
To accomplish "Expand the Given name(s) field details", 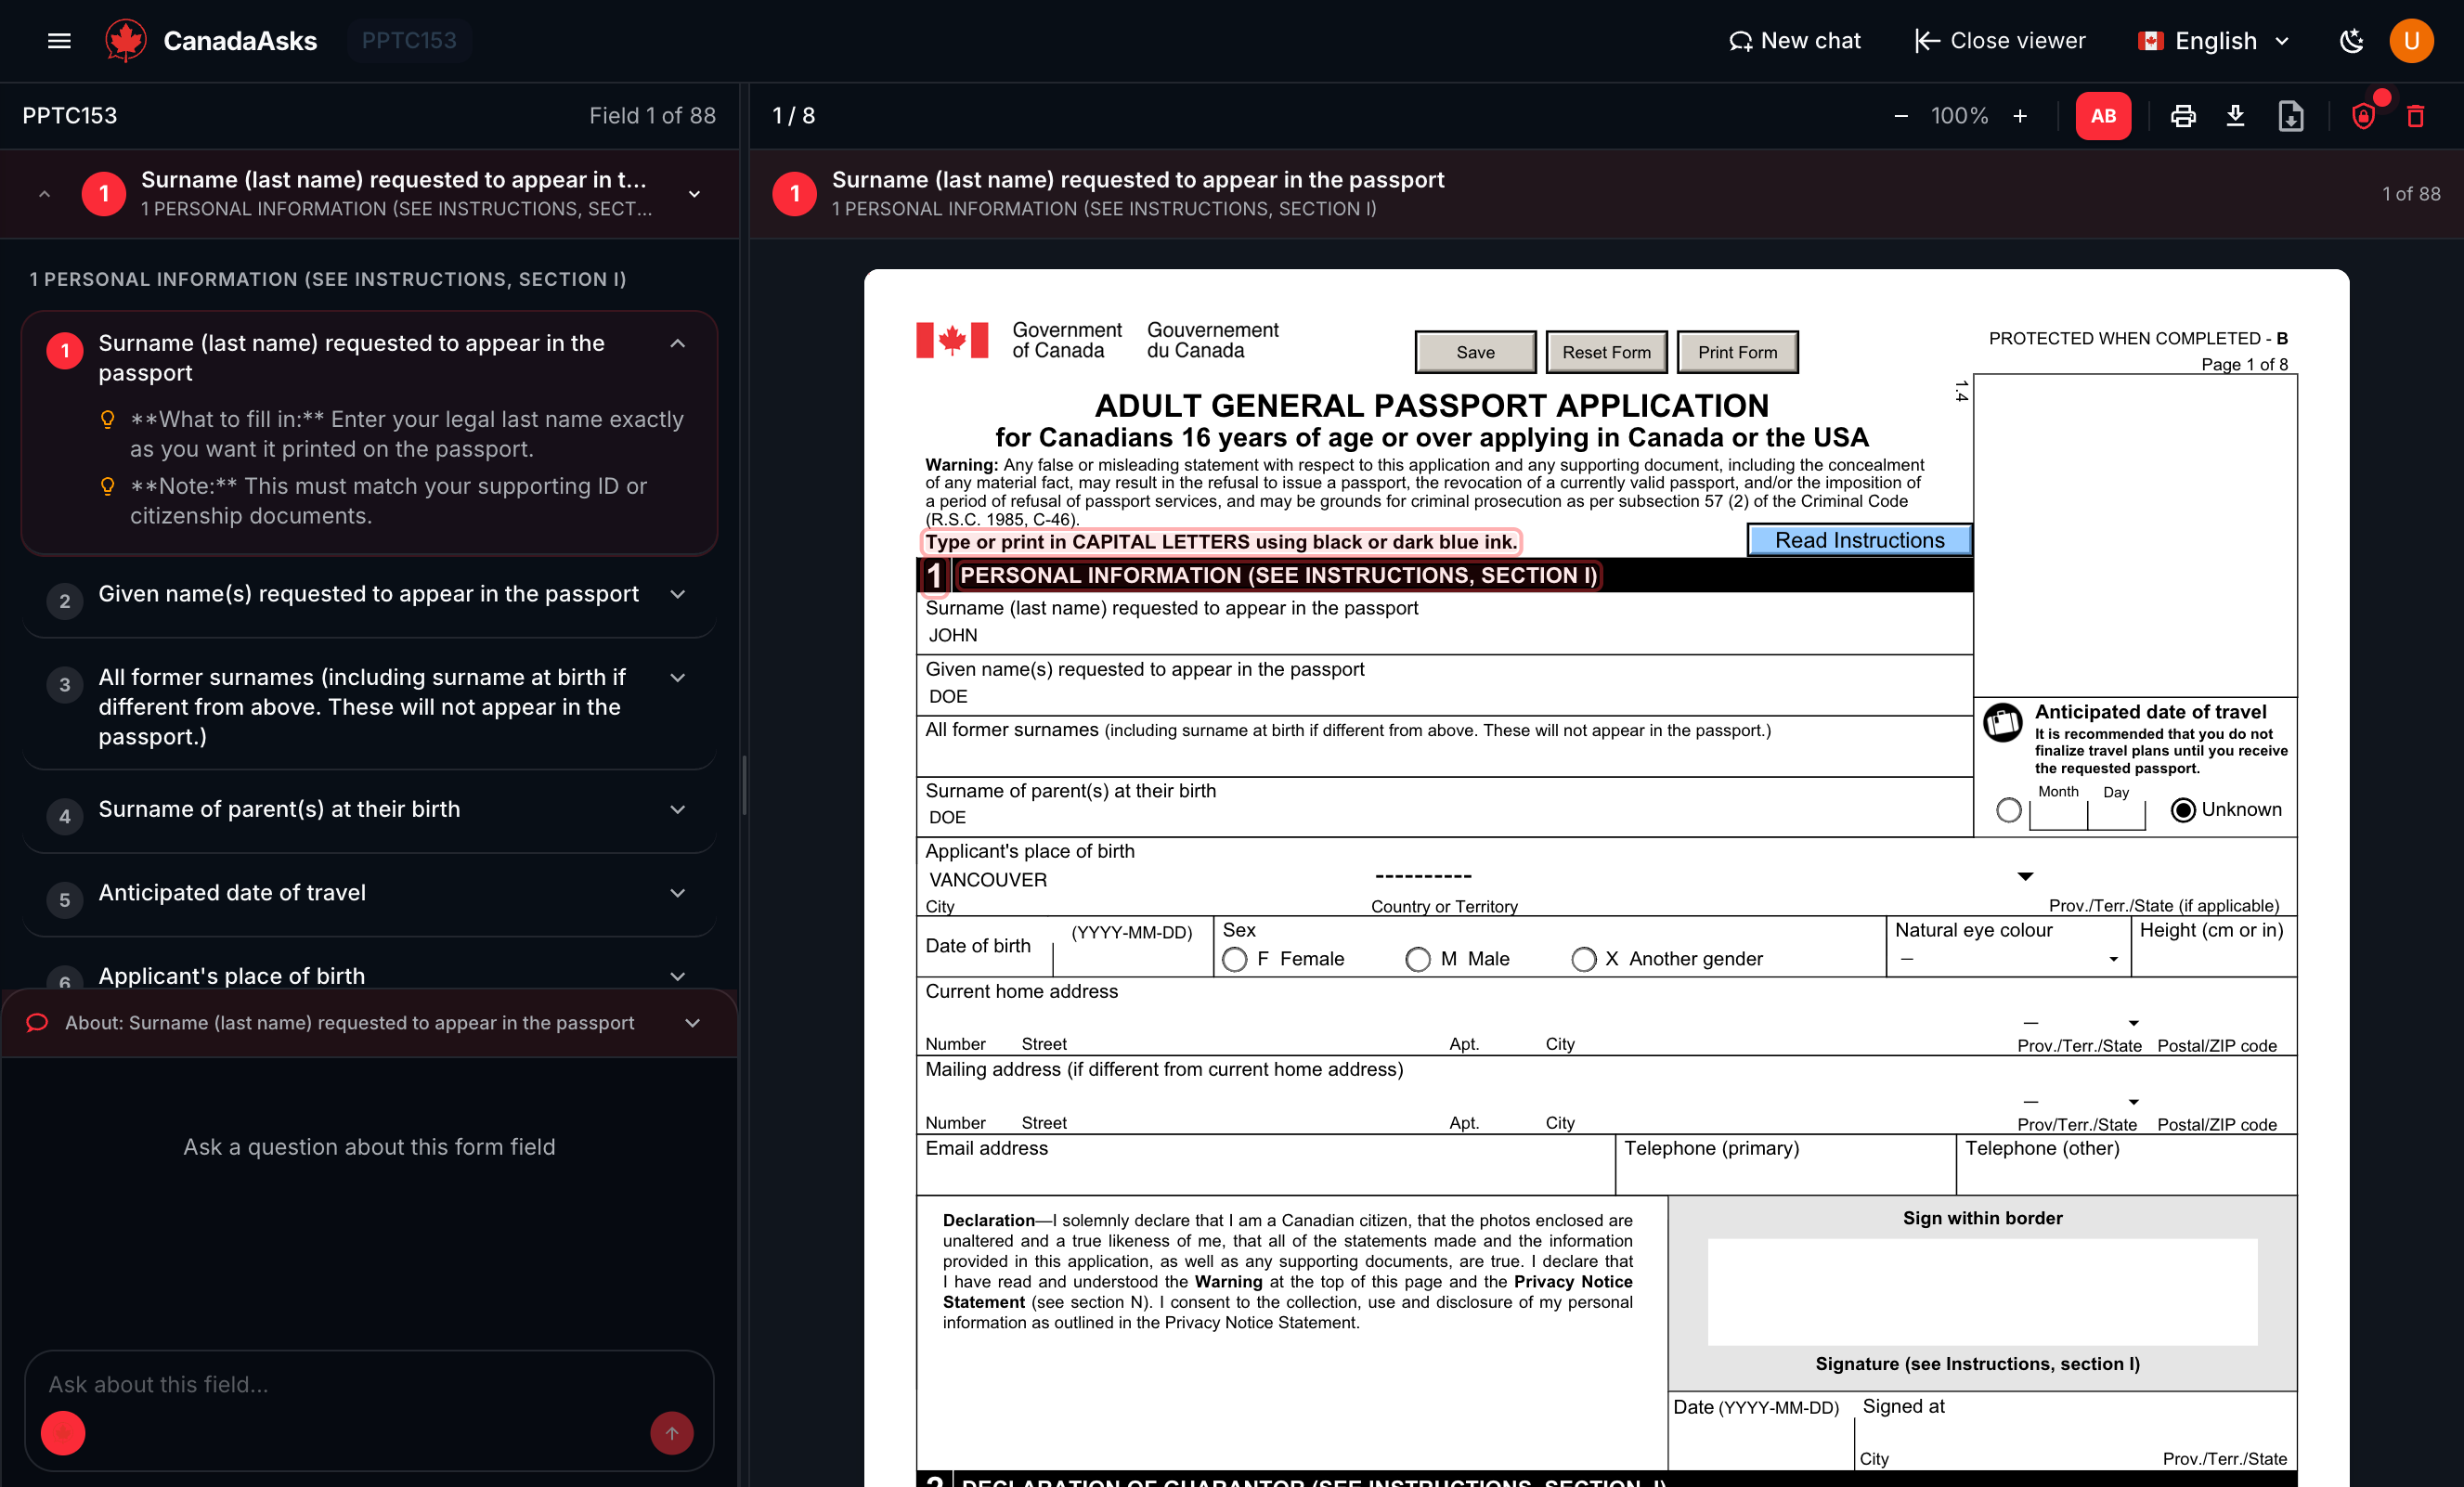I will click(679, 593).
